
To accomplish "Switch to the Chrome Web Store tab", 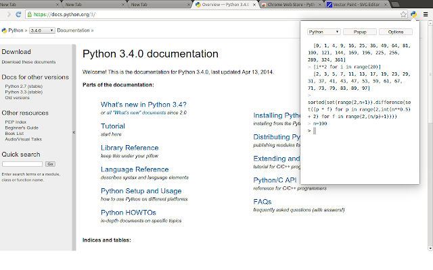I will (292, 5).
